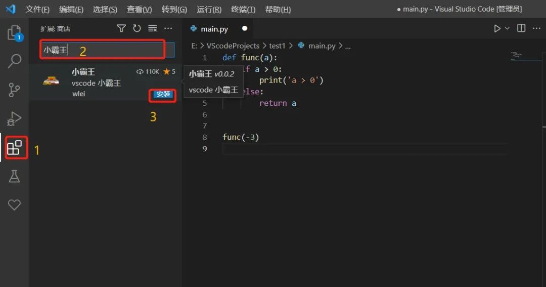
Task: Click the 扩展: 商店 panel title
Action: pyautogui.click(x=56, y=29)
